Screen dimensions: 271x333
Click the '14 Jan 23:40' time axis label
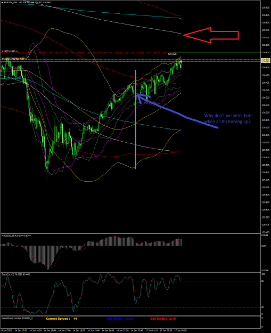point(136,331)
